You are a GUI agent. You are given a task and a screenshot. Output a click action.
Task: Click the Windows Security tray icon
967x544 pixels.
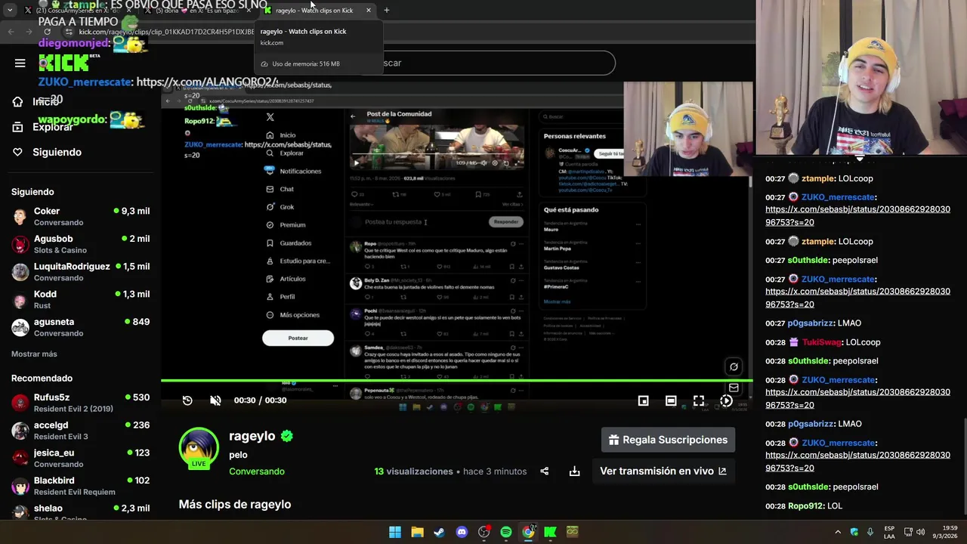[854, 532]
